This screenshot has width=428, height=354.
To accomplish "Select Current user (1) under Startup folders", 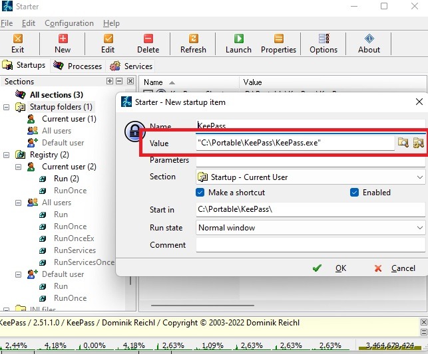I will click(x=69, y=119).
